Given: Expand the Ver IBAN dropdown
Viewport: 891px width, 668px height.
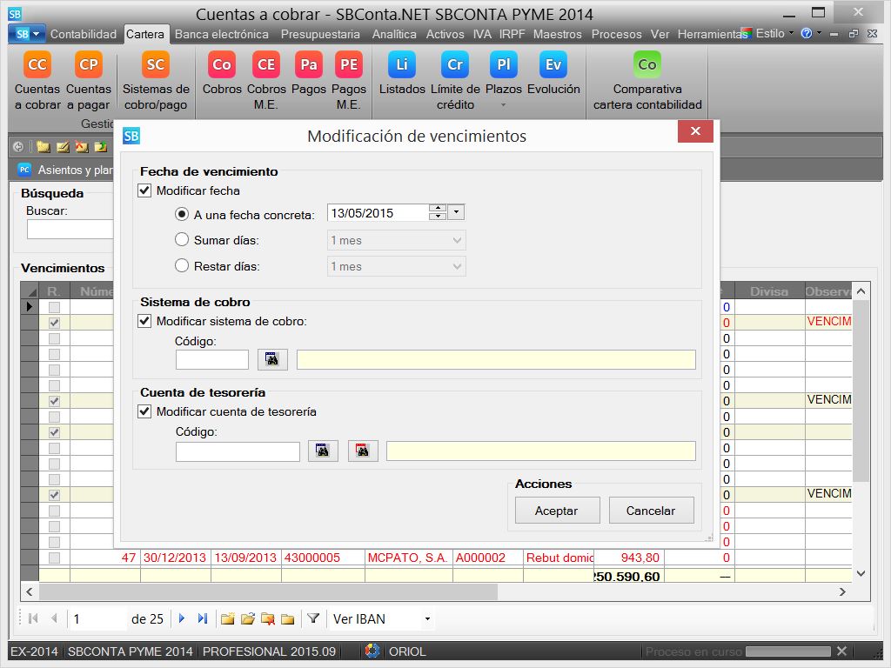Looking at the screenshot, I should pyautogui.click(x=427, y=619).
